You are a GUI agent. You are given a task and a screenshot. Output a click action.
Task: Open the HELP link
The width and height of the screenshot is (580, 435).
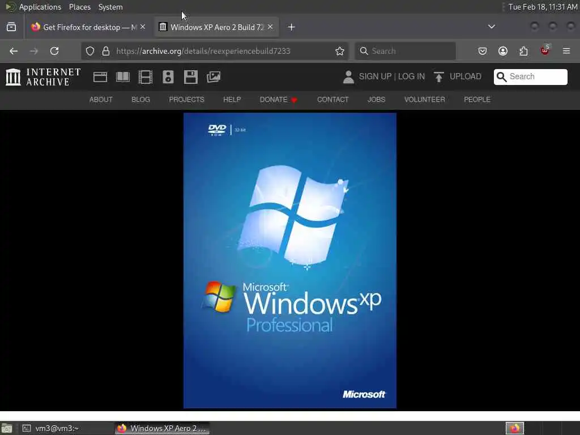[232, 100]
